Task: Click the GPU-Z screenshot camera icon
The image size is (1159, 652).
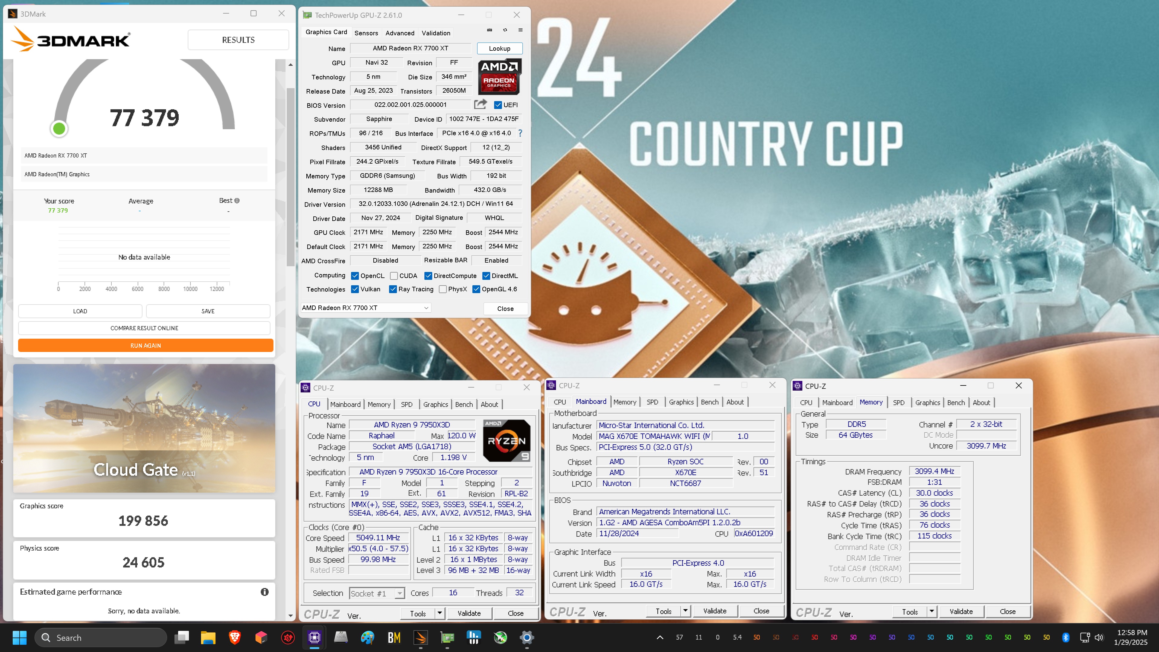Action: 490,30
